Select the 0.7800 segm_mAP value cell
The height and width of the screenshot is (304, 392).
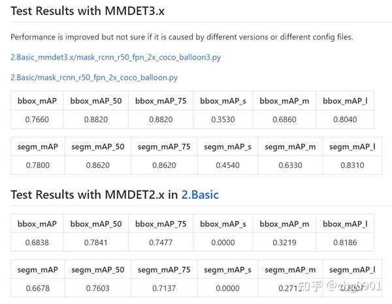pos(38,165)
